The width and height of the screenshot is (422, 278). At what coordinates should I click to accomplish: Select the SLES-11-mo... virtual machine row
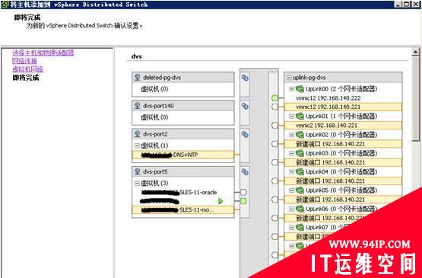click(x=183, y=209)
